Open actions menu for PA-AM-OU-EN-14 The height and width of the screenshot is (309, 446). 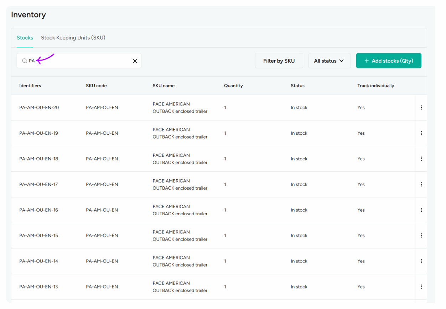pos(421,261)
